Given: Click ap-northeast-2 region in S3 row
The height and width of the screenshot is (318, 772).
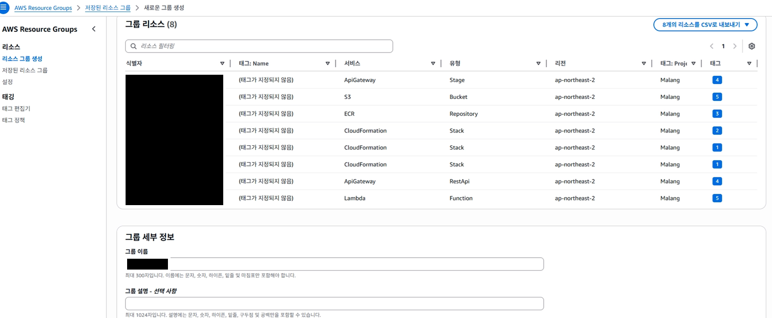Looking at the screenshot, I should 575,97.
